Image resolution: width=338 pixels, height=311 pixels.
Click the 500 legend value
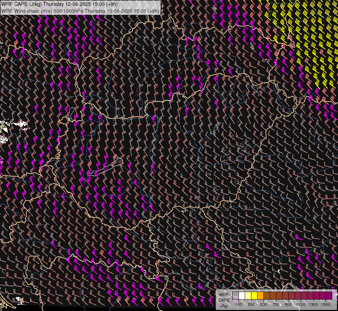tap(263, 304)
